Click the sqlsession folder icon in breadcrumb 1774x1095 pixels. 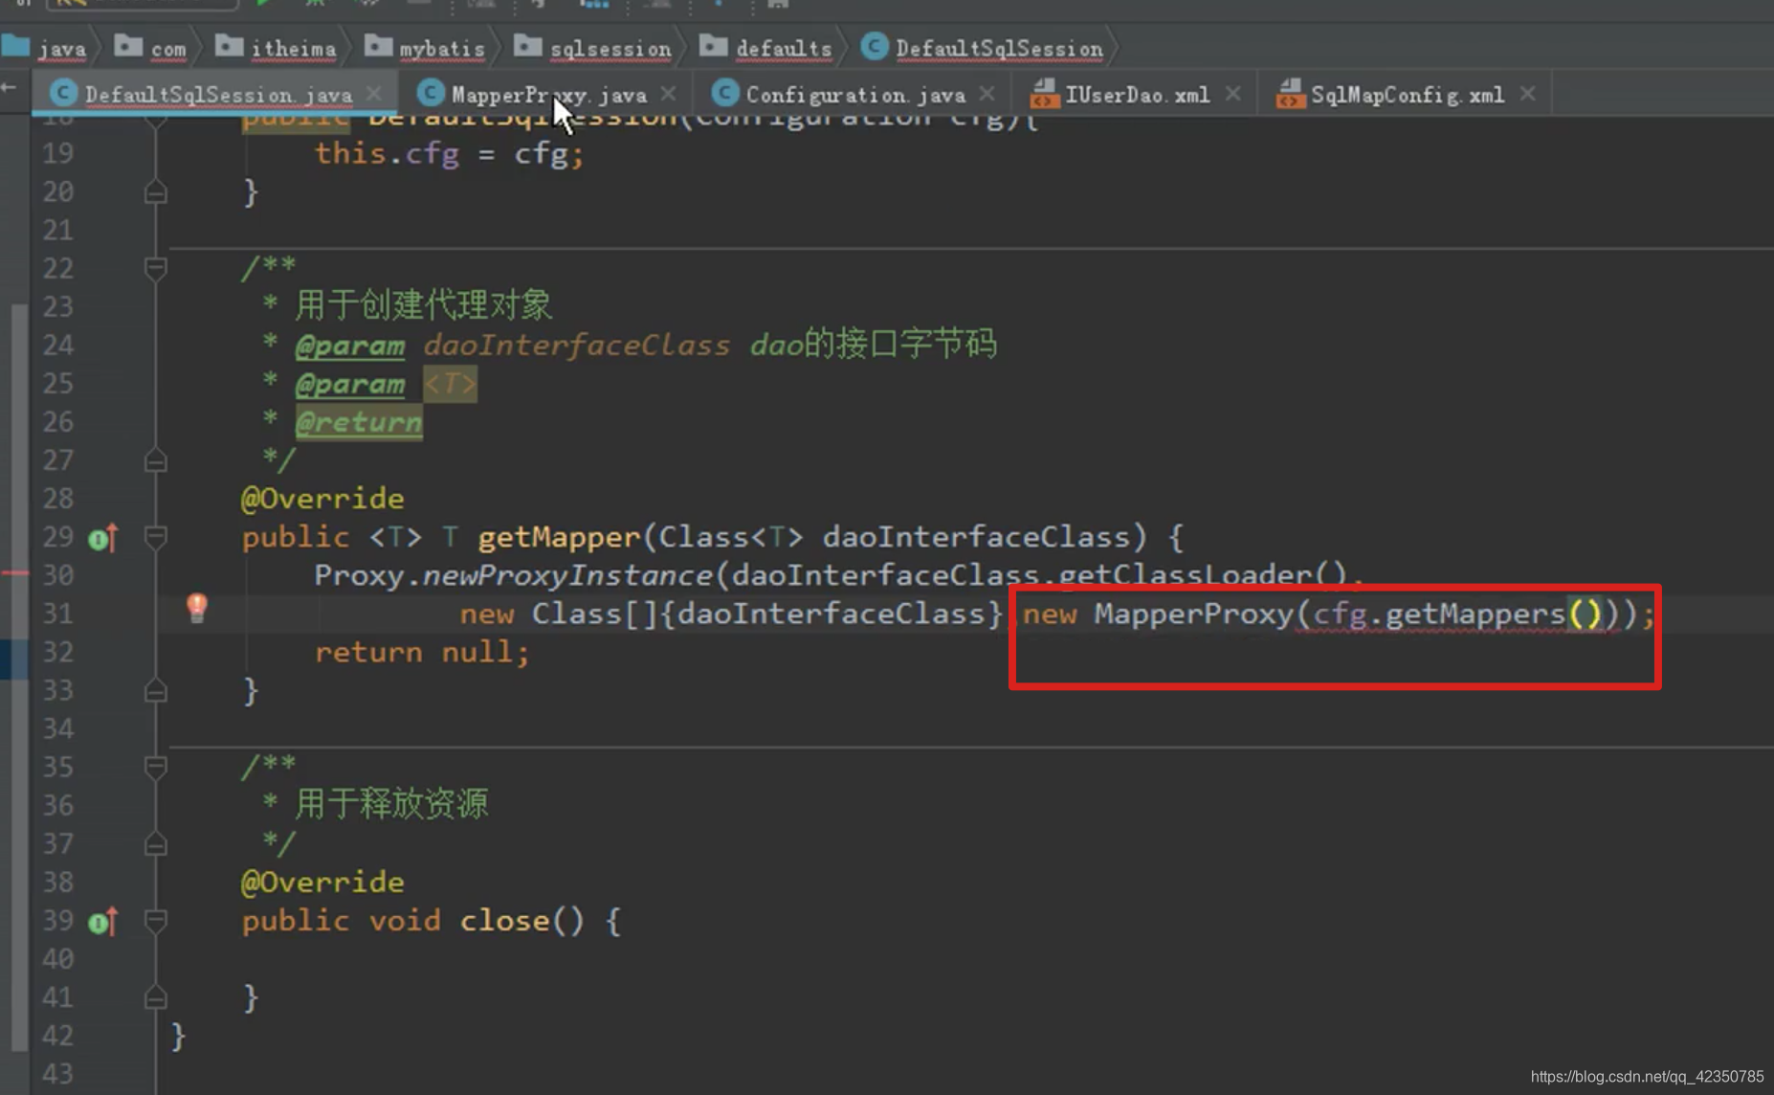(x=528, y=46)
